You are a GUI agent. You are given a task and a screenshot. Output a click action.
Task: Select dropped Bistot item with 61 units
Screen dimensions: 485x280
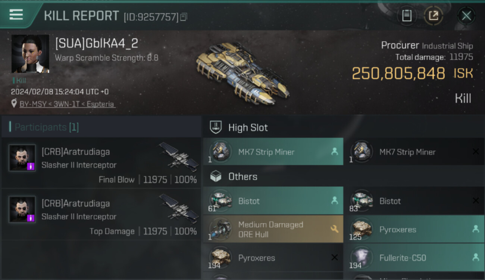pyautogui.click(x=273, y=200)
